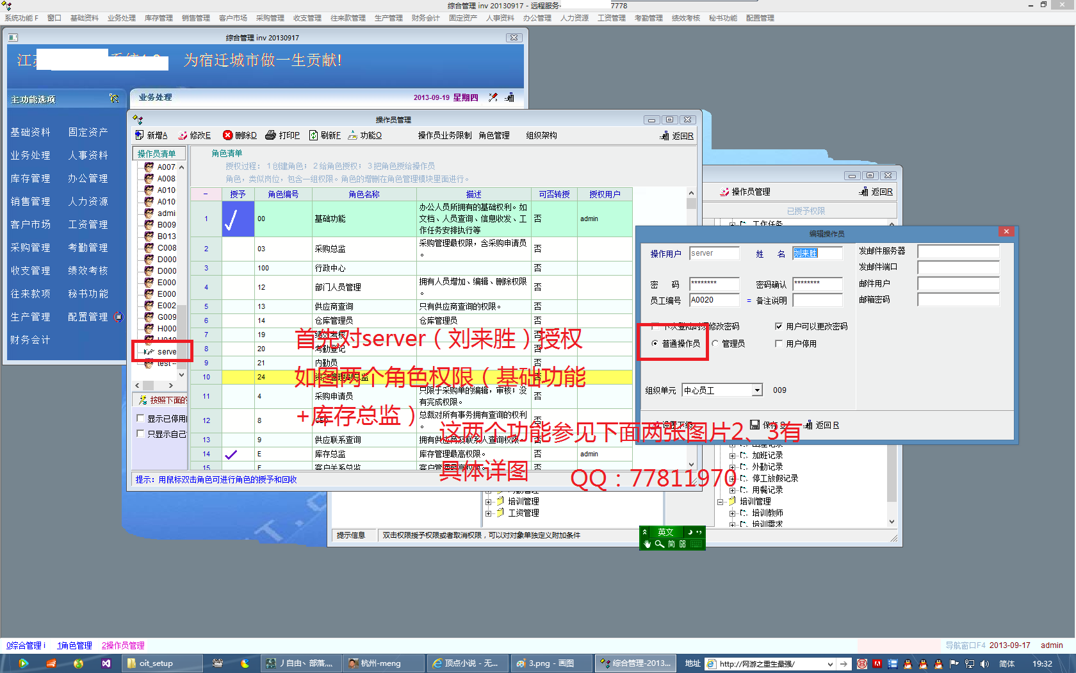1076x673 pixels.
Task: Enable the 用户停用 checkbox
Action: [x=779, y=344]
